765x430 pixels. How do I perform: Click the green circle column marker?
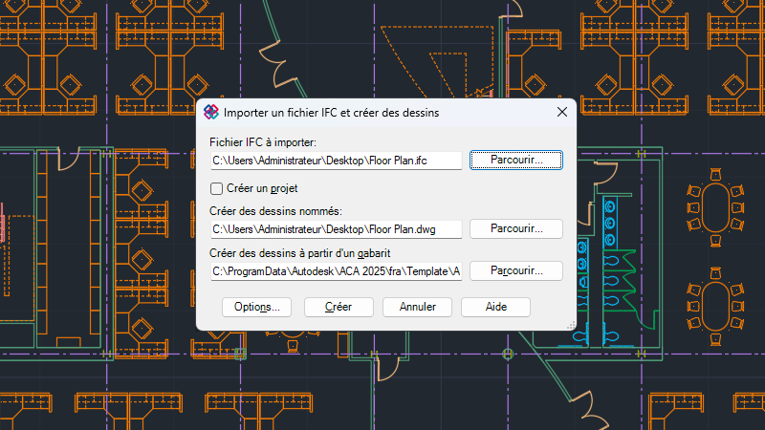tap(508, 354)
